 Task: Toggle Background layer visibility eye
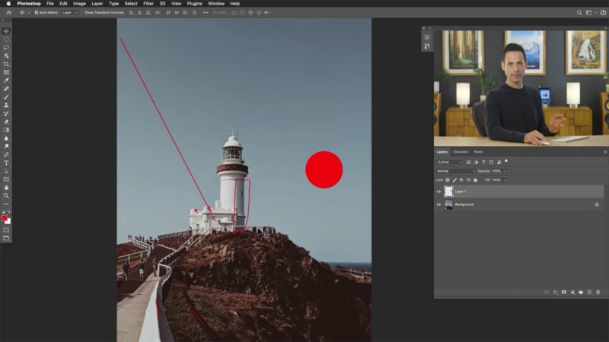(x=438, y=204)
